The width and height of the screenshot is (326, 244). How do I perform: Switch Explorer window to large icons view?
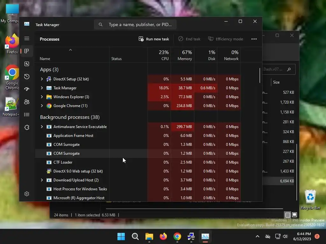(294, 215)
